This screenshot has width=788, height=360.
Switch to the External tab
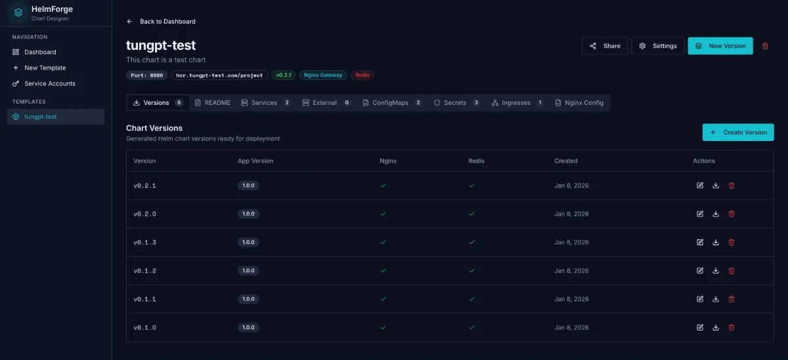tap(326, 103)
